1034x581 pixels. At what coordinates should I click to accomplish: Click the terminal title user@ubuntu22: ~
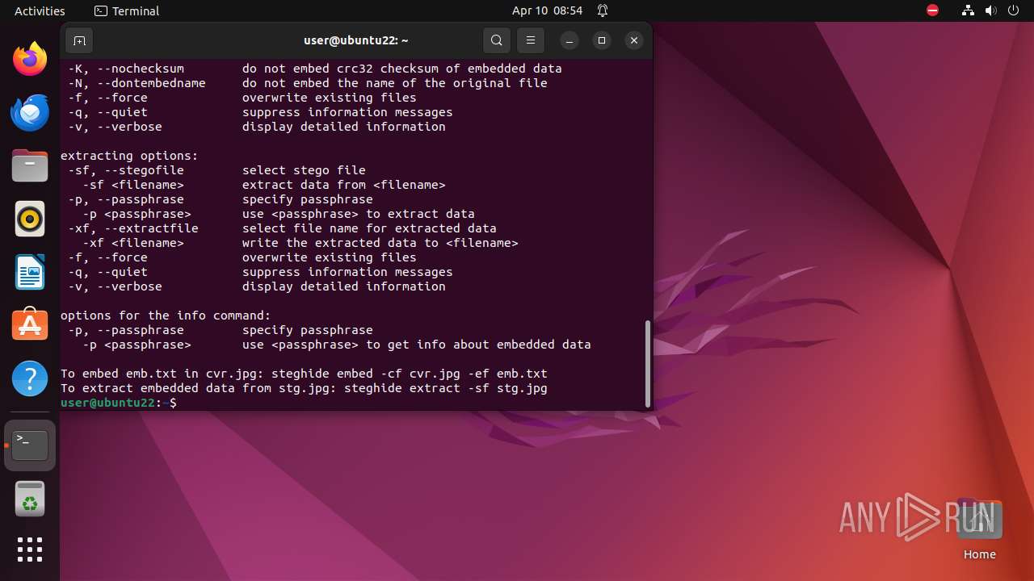click(355, 40)
